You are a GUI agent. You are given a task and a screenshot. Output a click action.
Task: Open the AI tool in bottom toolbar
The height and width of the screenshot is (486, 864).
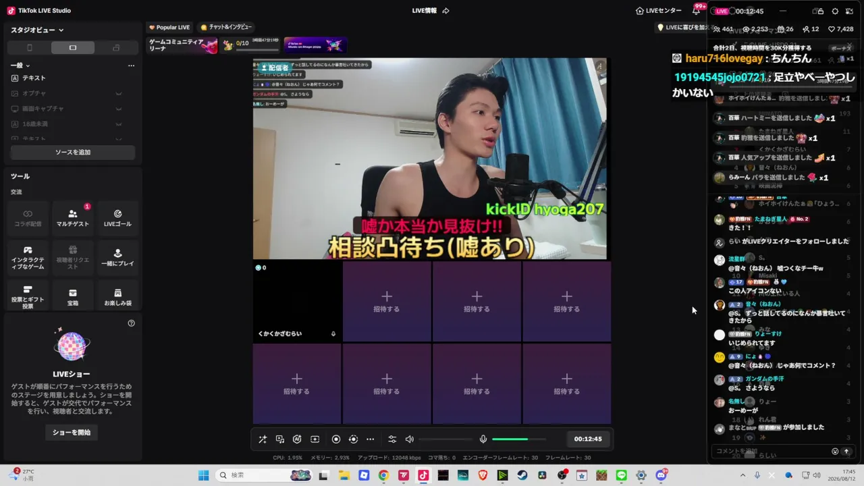pos(297,439)
